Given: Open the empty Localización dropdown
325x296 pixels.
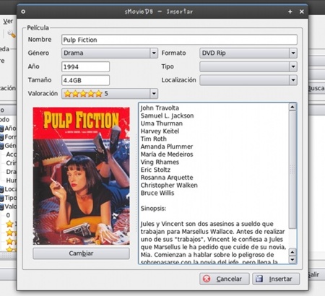Looking at the screenshot, I should [248, 80].
